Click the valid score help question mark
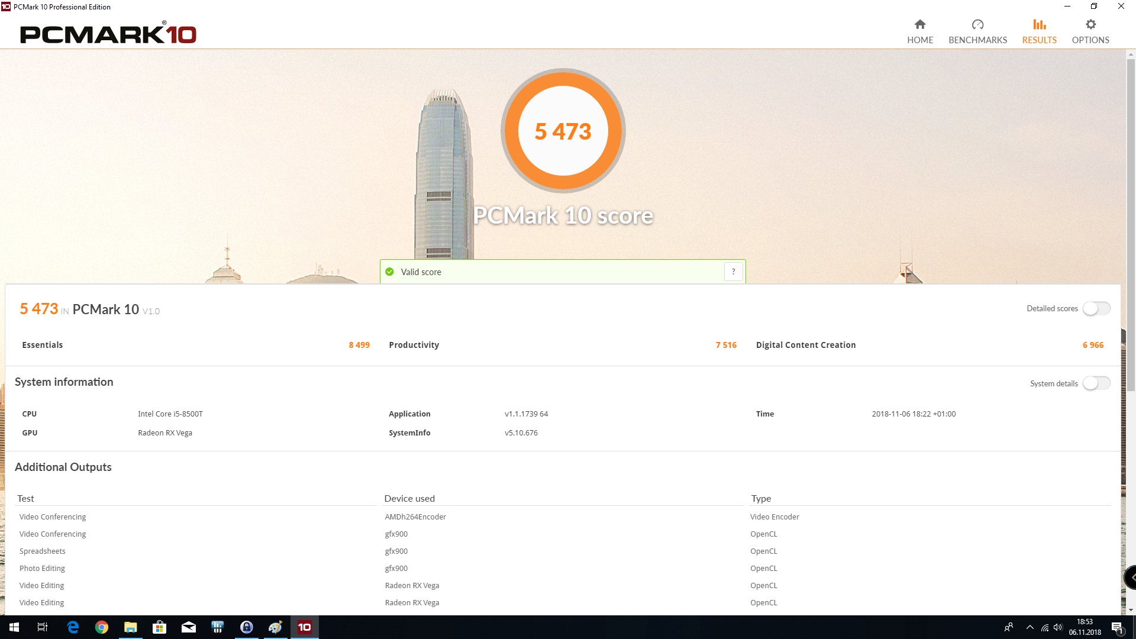Image resolution: width=1136 pixels, height=639 pixels. pyautogui.click(x=733, y=272)
